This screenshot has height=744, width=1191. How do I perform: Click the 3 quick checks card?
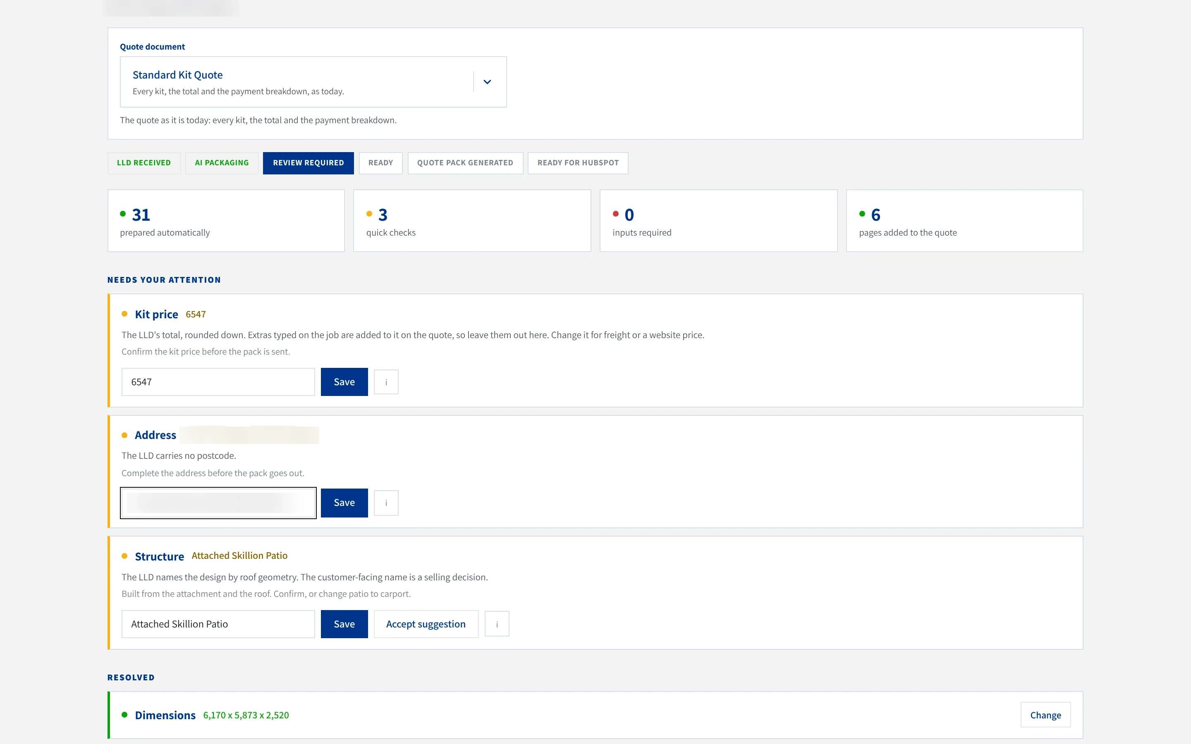[x=472, y=221]
